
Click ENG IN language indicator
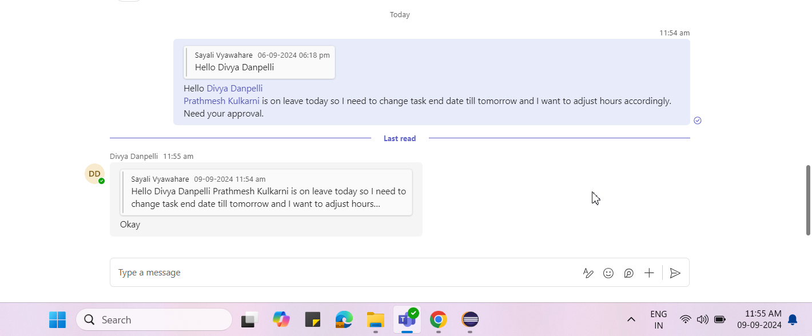pos(659,319)
